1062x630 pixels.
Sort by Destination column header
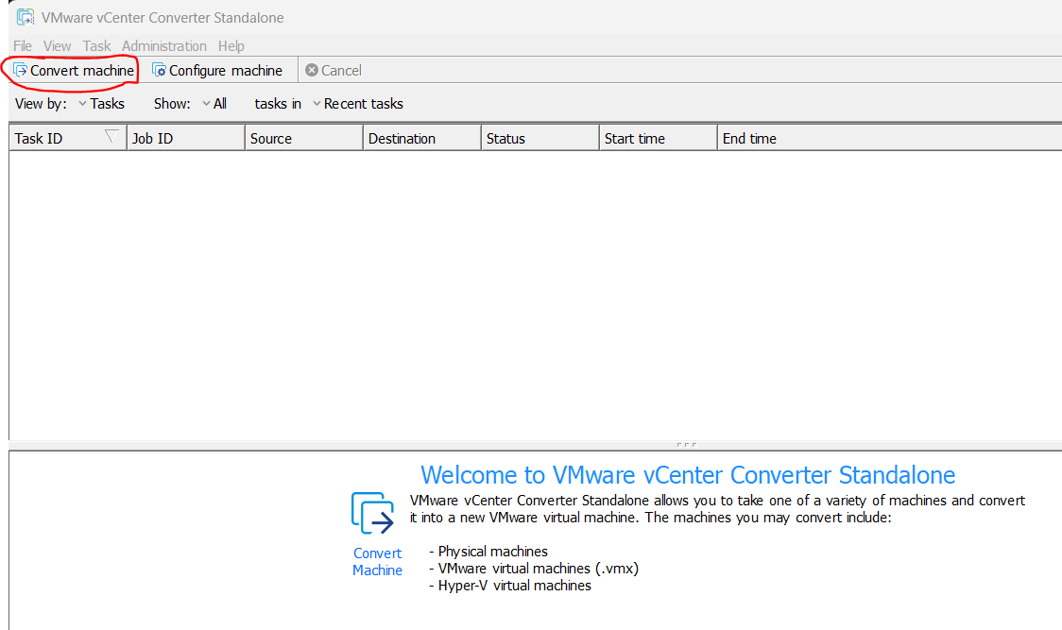click(422, 138)
